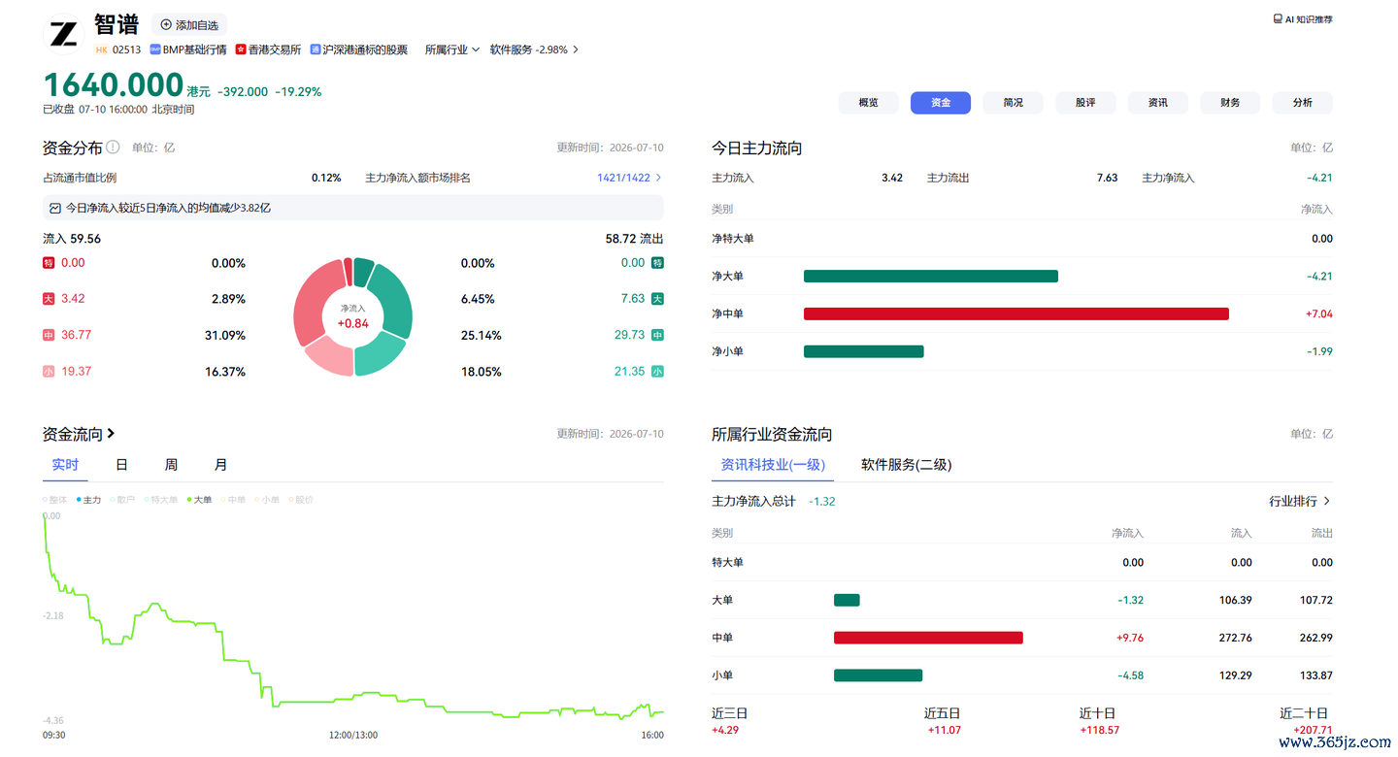Click the plus icon in 添加自选
Image resolution: width=1398 pixels, height=757 pixels.
tap(166, 25)
